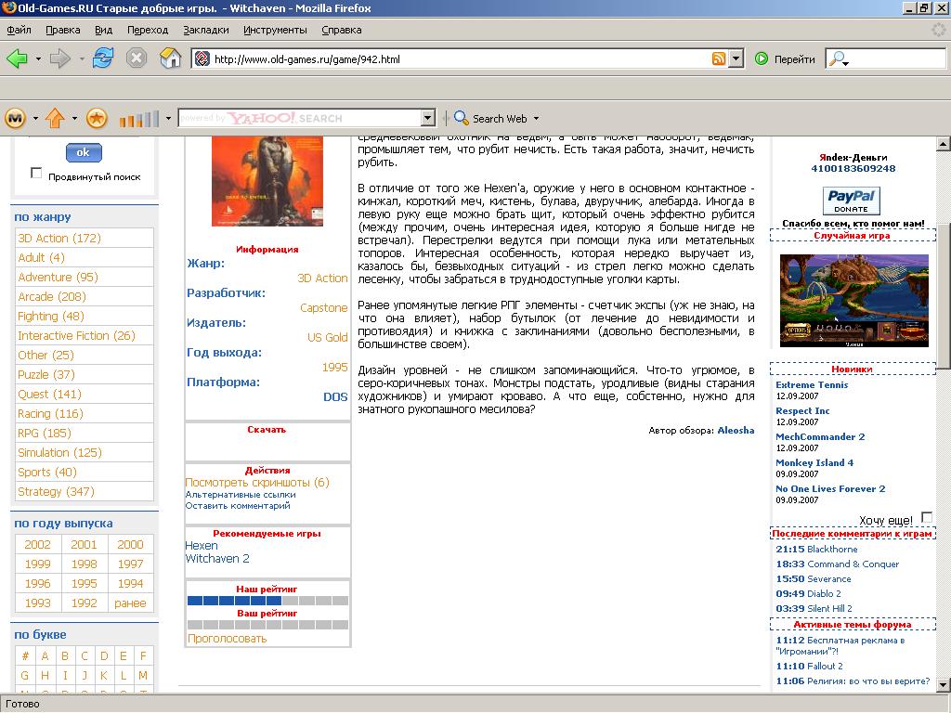Expand the Yahoo search box dropdown
This screenshot has height=713, width=951.
(x=428, y=118)
